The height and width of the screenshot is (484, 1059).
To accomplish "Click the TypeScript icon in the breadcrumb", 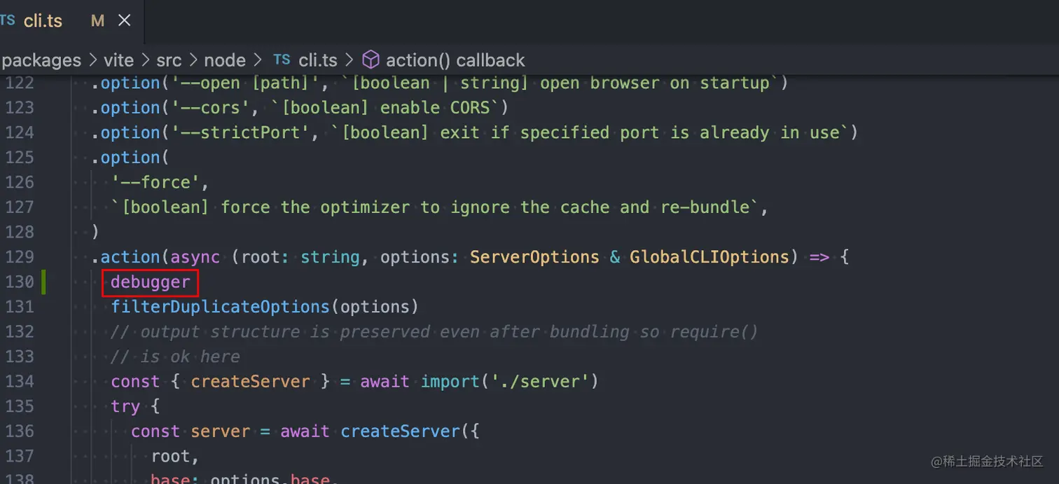I will pos(282,60).
